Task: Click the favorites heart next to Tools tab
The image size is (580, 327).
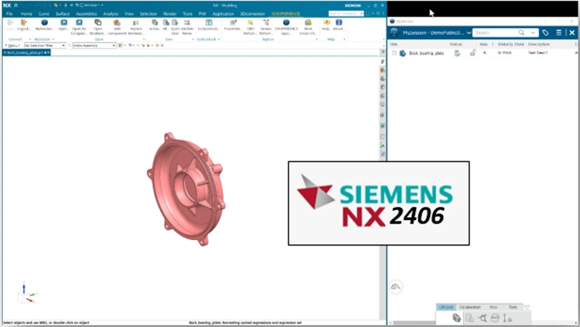Action: 527,306
